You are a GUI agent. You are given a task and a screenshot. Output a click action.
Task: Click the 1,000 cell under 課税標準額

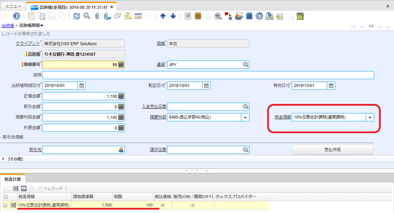pyautogui.click(x=92, y=205)
